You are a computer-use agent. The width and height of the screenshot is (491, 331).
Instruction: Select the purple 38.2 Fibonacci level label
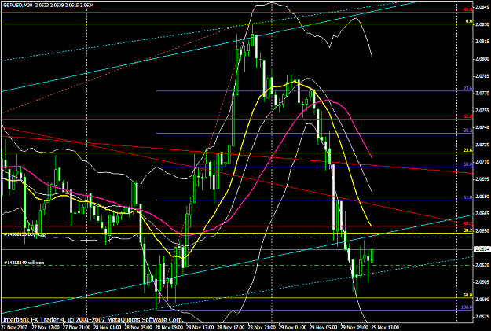(468, 131)
